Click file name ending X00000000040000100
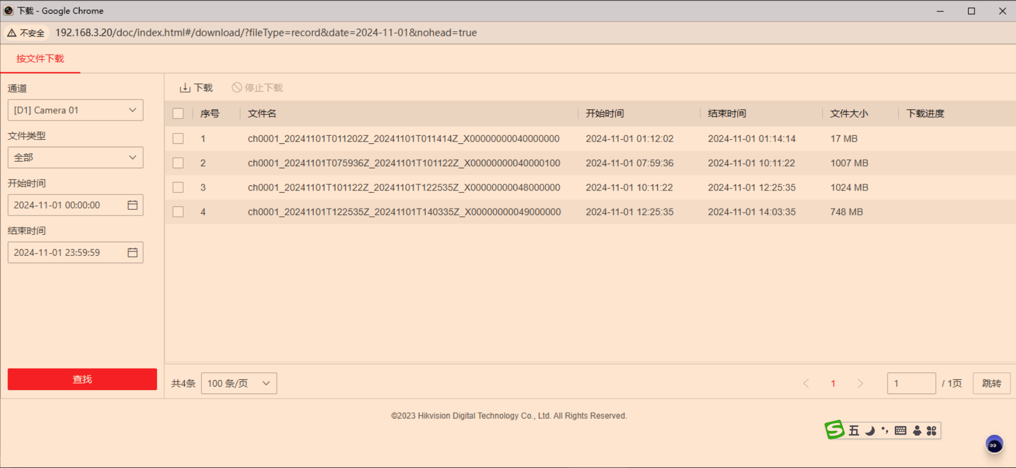 [x=404, y=163]
